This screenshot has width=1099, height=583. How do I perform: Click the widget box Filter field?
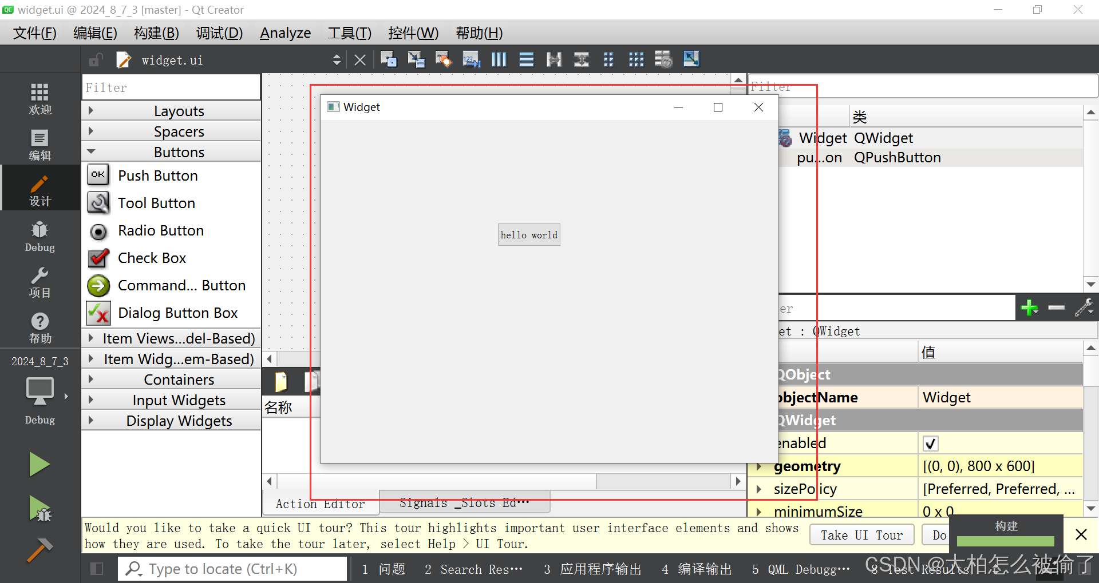(x=171, y=87)
